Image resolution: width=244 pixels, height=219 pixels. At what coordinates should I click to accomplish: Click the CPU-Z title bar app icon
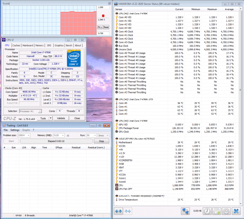click(x=4, y=40)
